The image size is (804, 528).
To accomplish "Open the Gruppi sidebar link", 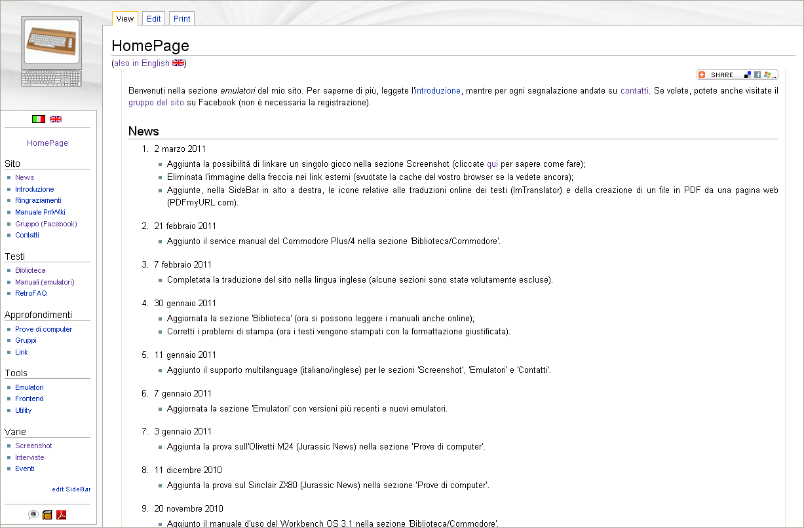I will (26, 340).
